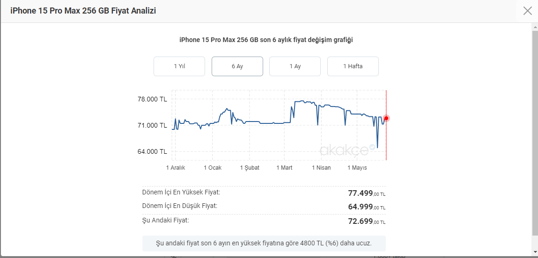
Task: Click the akakçe verified check badge
Action: pos(372,147)
